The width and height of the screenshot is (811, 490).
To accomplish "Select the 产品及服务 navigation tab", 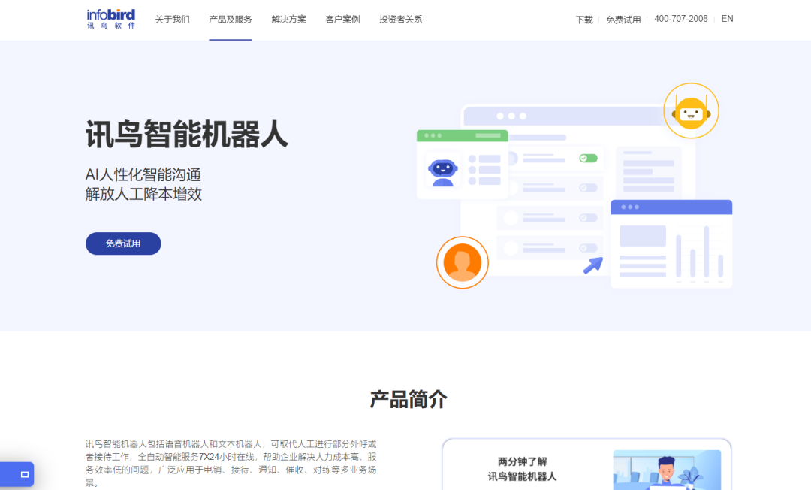I will pos(231,19).
